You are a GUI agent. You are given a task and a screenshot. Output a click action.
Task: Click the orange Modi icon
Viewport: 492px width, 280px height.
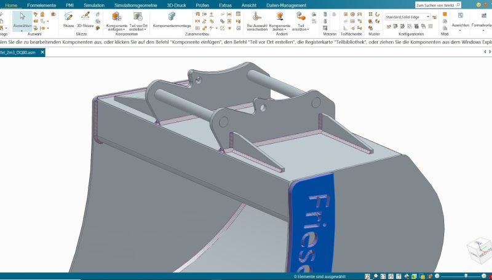coord(445,14)
